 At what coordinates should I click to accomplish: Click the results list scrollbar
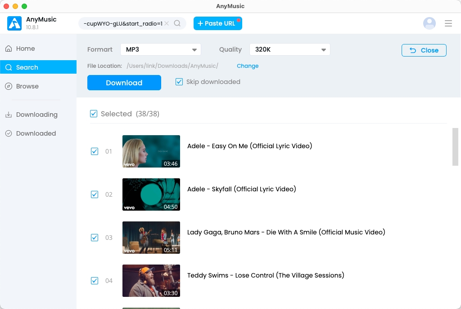pyautogui.click(x=455, y=147)
